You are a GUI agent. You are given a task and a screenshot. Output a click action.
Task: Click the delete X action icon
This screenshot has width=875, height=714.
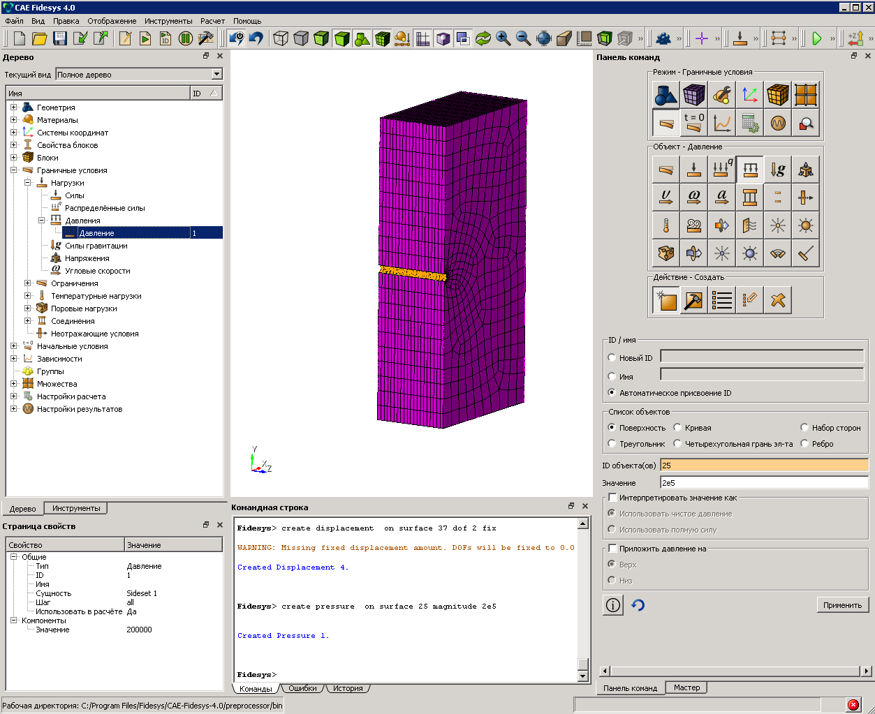point(778,300)
